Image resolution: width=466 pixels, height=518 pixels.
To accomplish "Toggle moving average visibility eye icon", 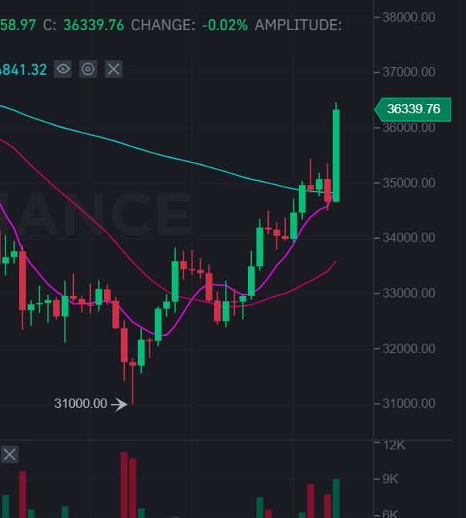I will coord(63,69).
